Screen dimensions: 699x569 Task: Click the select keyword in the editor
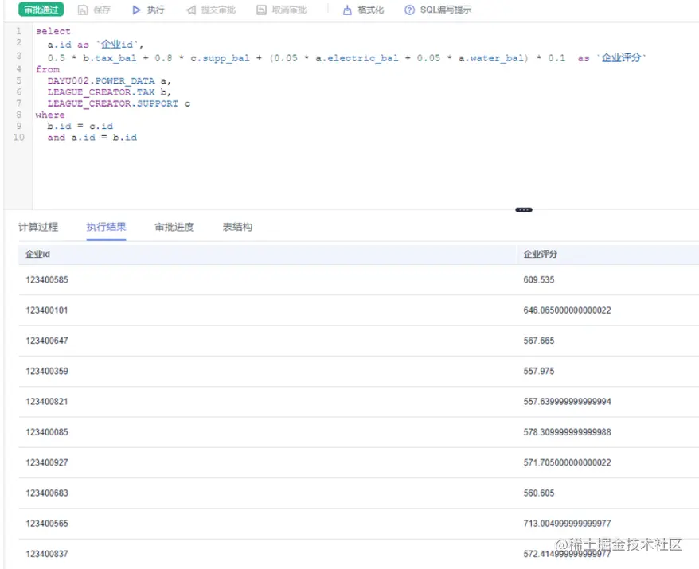coord(53,31)
